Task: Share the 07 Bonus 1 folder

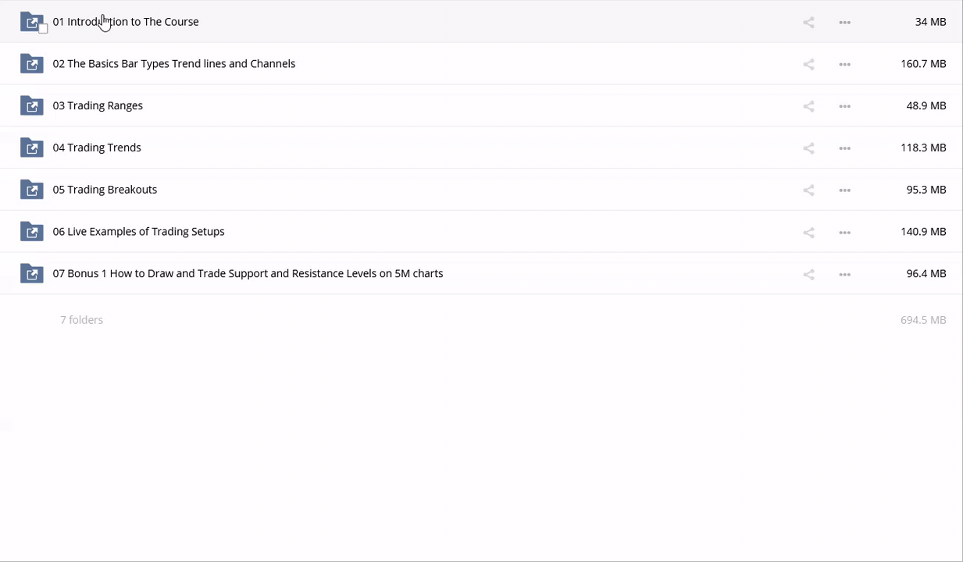Action: pyautogui.click(x=808, y=275)
